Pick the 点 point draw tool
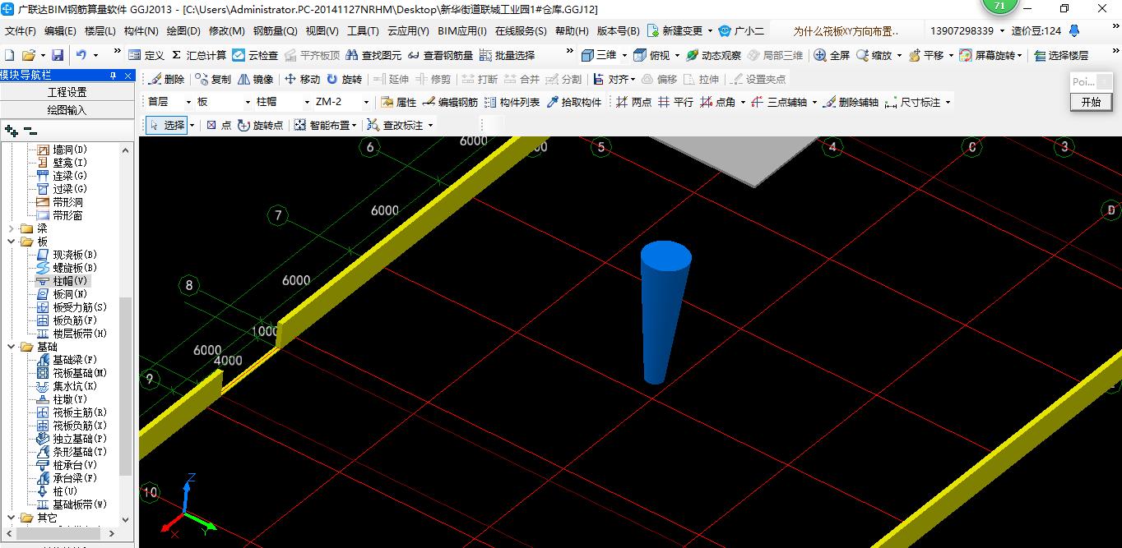This screenshot has height=548, width=1122. (x=219, y=125)
